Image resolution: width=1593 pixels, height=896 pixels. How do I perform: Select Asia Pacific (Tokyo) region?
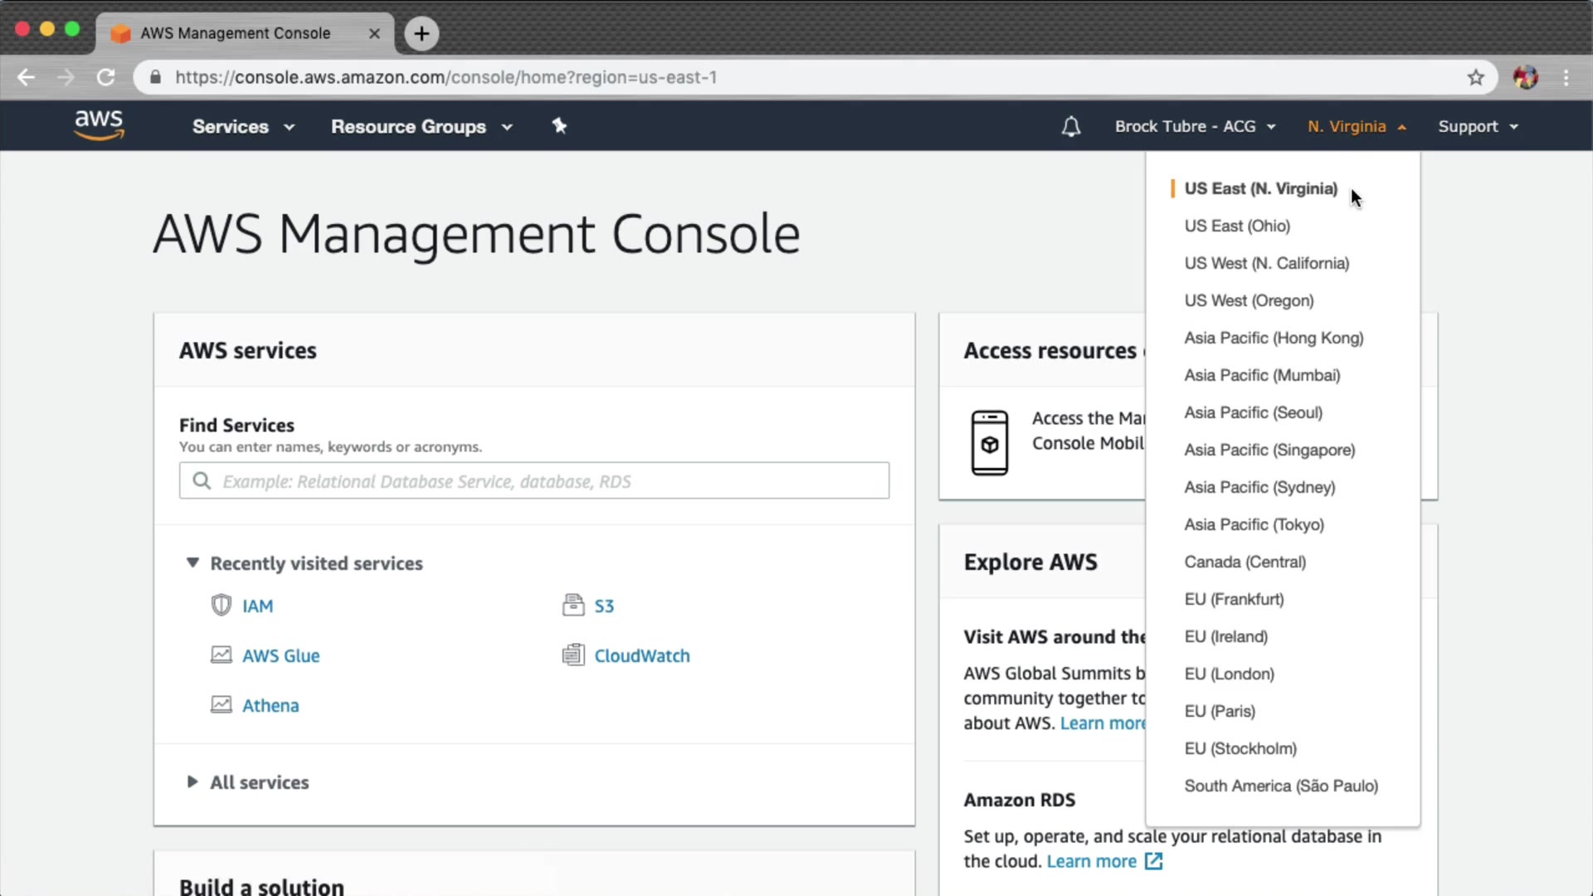point(1254,524)
